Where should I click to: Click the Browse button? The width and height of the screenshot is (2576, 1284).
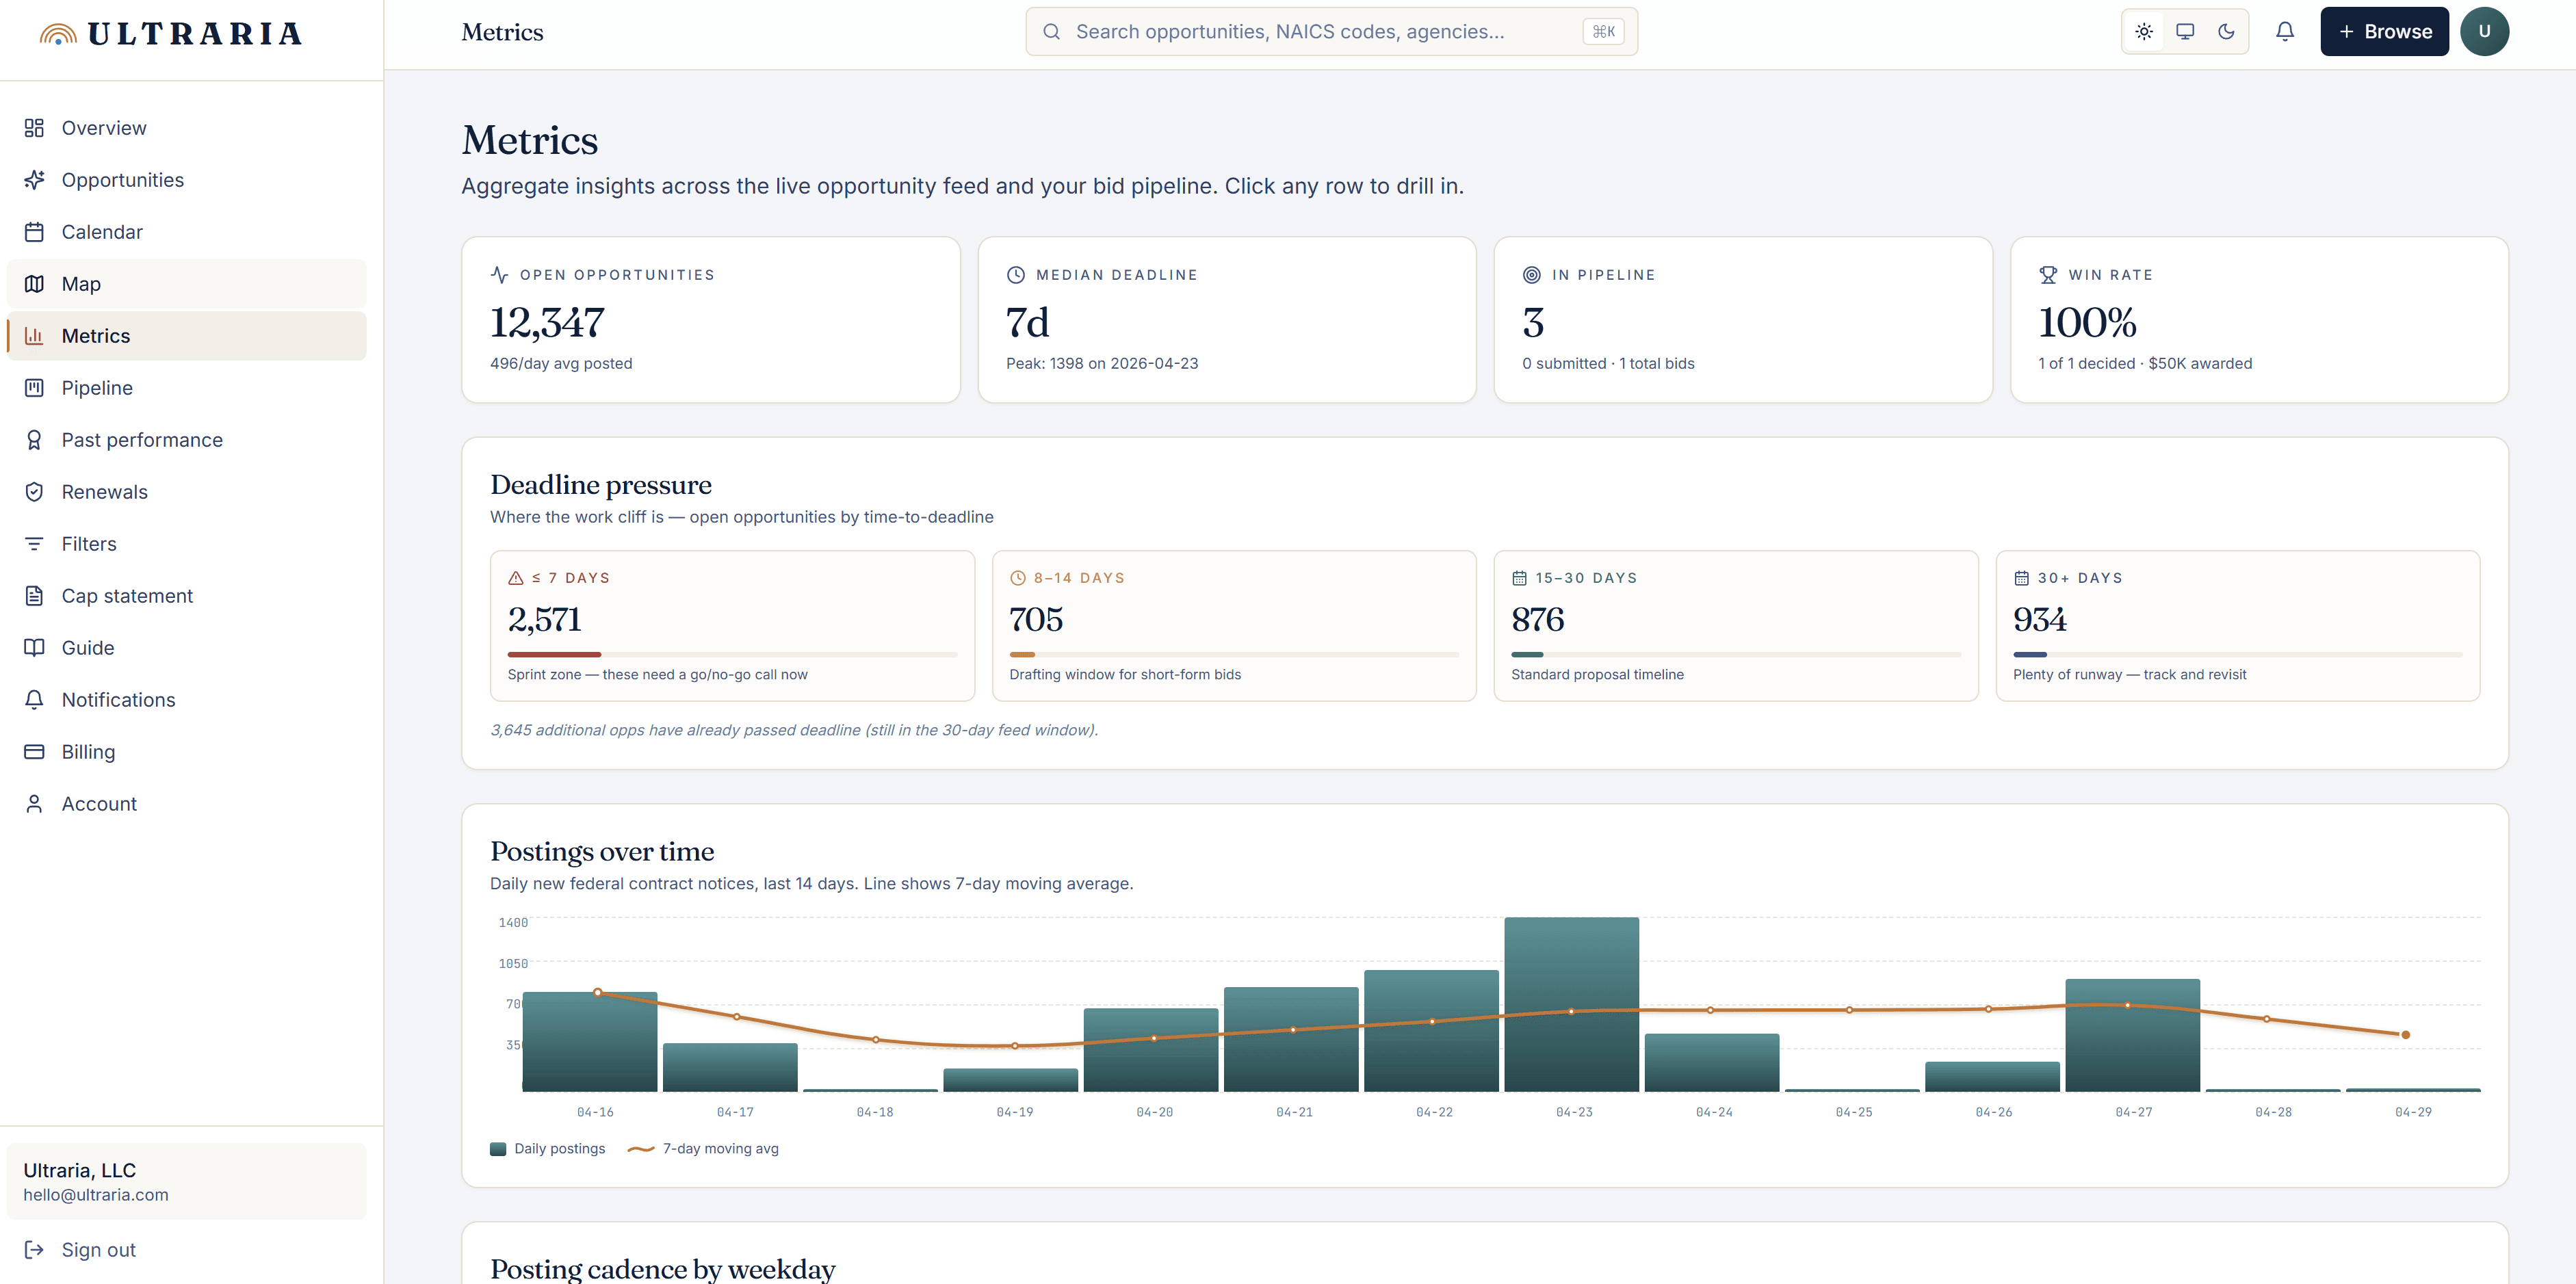coord(2384,32)
